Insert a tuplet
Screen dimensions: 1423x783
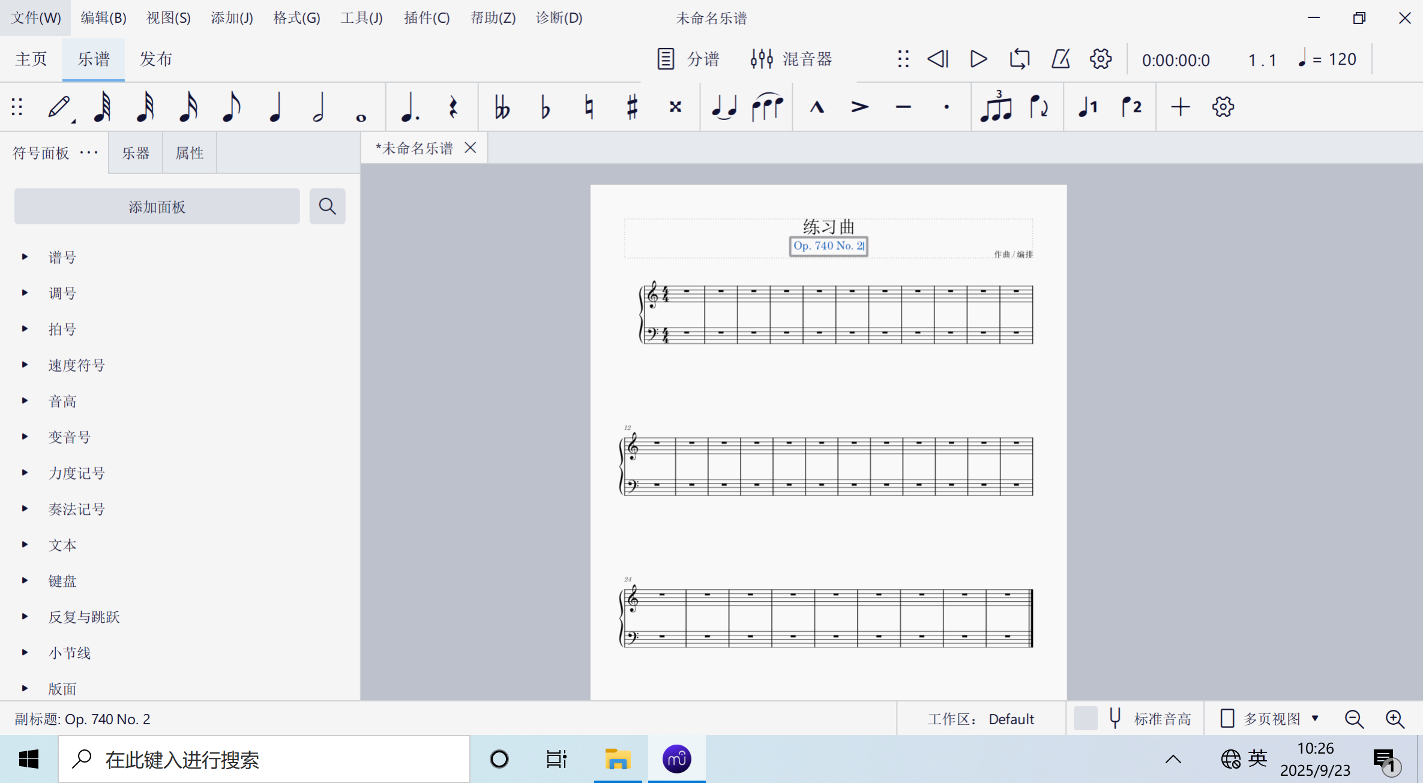(x=996, y=108)
